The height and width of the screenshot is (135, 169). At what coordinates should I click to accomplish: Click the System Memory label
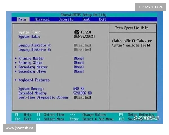(31, 89)
